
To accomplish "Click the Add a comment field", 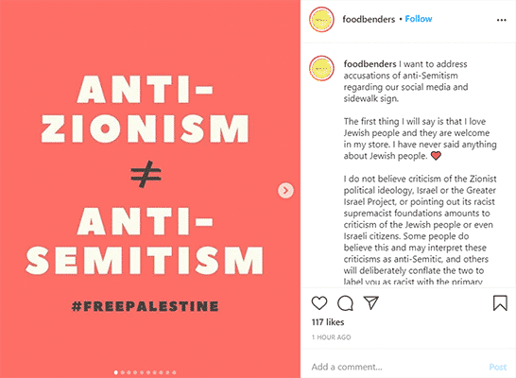I will 395,367.
